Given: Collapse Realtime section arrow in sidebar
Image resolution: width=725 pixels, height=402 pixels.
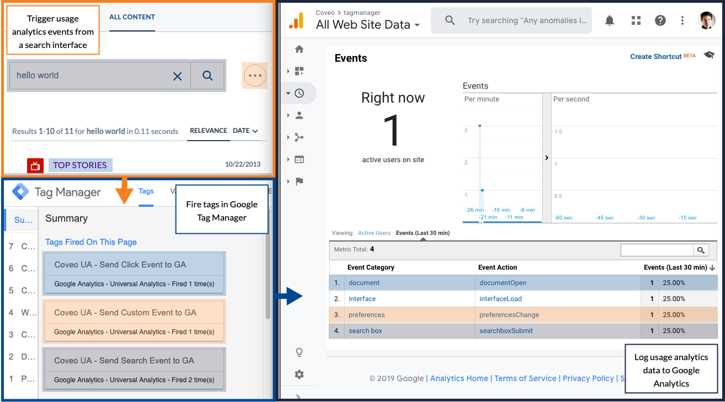Looking at the screenshot, I should [x=288, y=93].
